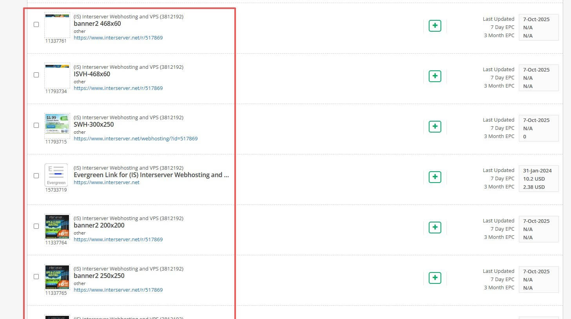The height and width of the screenshot is (319, 571).
Task: Open the banner2 468x60 link title
Action: coord(97,23)
